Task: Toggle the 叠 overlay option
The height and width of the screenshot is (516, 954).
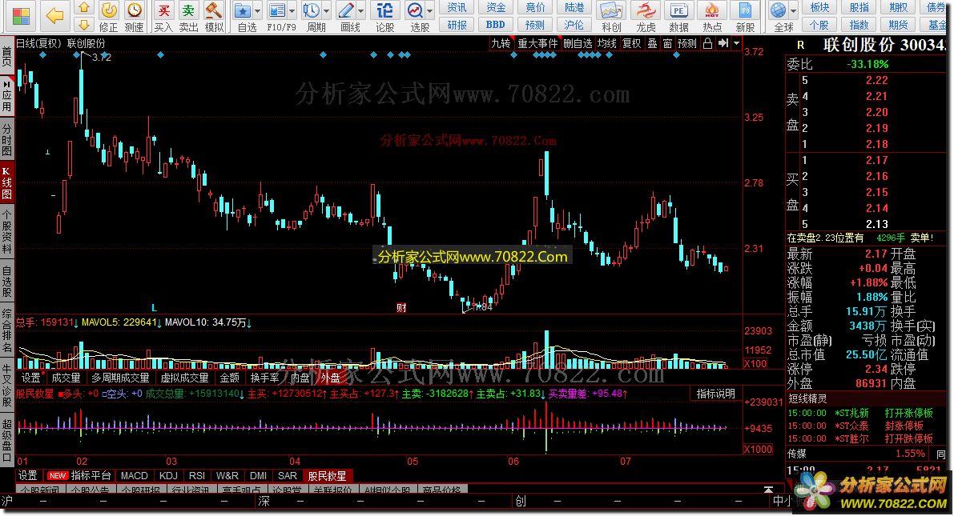Action: click(x=652, y=43)
